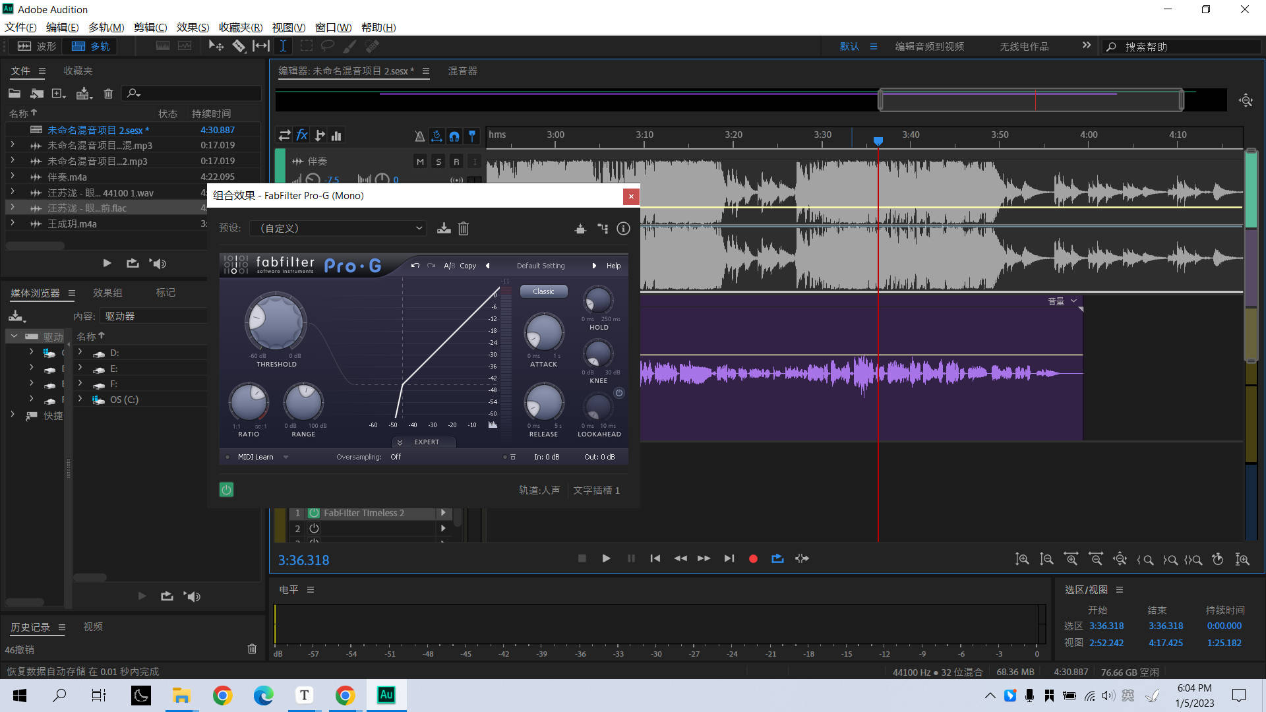Save effect preset icon in rack dialog

pos(444,228)
